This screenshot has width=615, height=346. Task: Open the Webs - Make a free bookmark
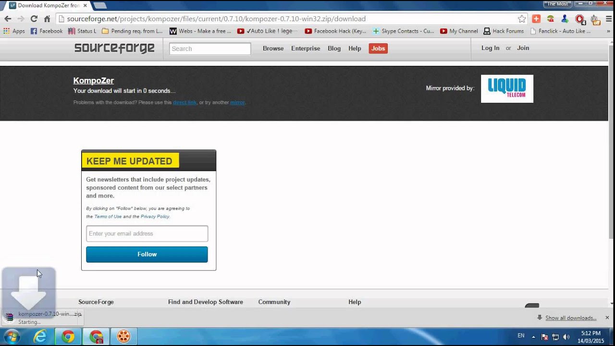tap(200, 31)
